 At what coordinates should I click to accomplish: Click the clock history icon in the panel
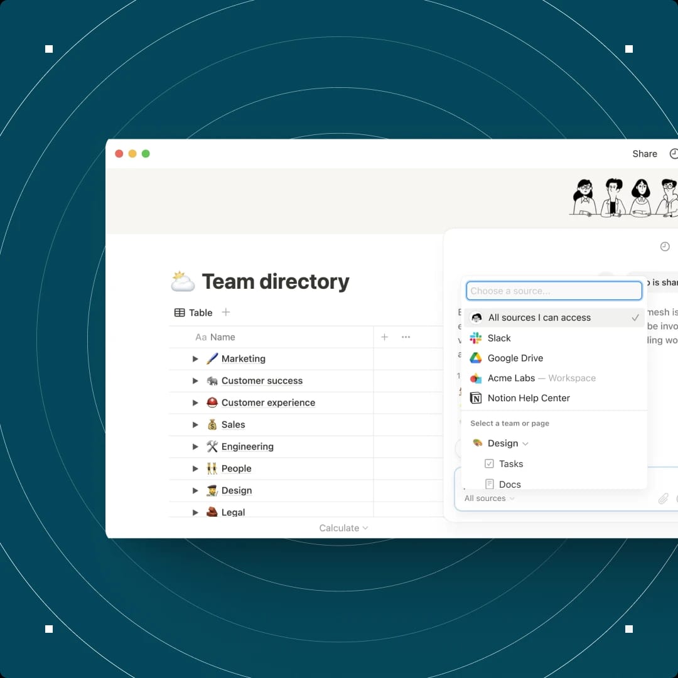[x=665, y=246]
